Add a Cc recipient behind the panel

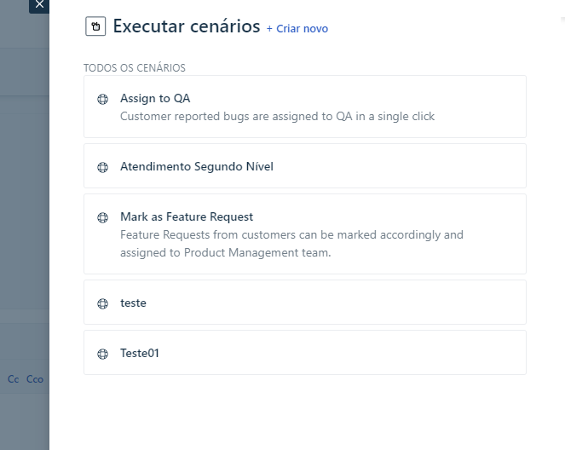[x=13, y=379]
